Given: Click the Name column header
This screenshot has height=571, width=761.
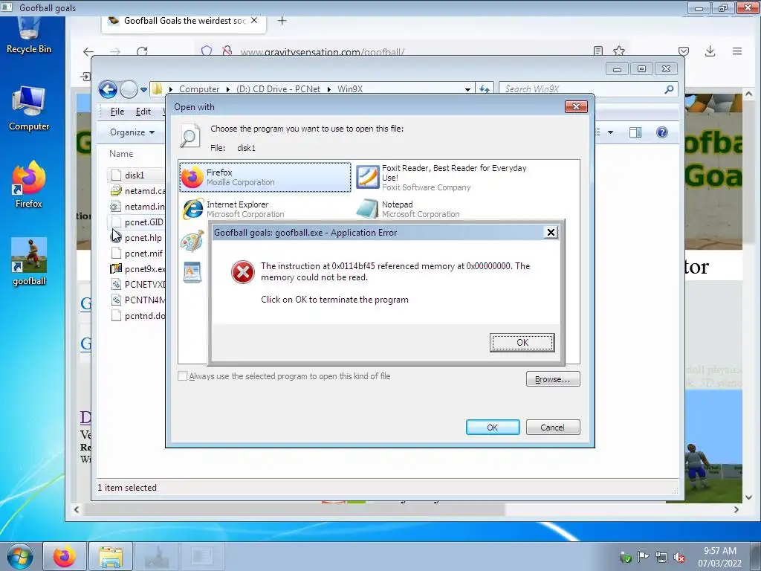Looking at the screenshot, I should (121, 153).
